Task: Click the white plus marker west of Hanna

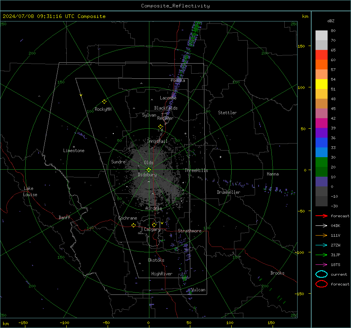Action: (220, 157)
